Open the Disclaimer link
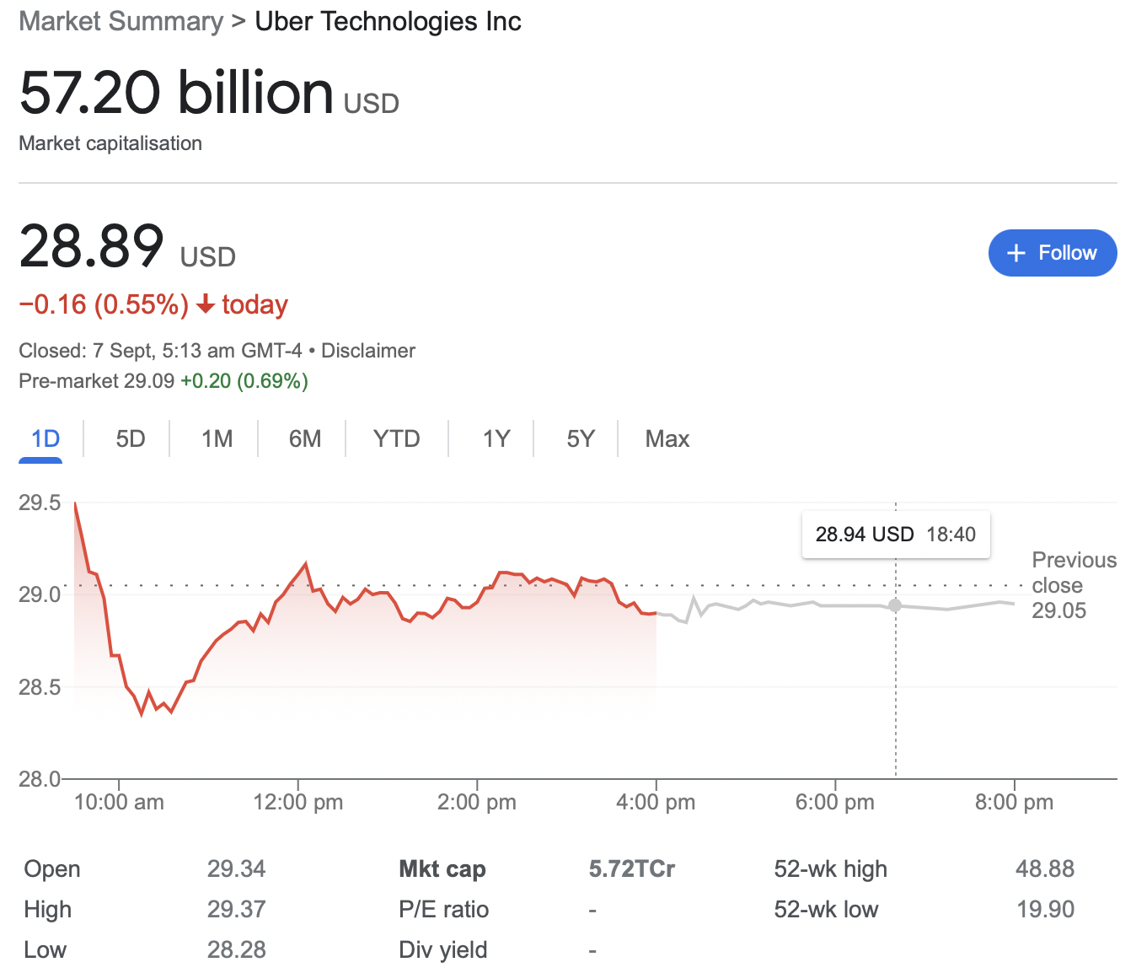 (368, 351)
